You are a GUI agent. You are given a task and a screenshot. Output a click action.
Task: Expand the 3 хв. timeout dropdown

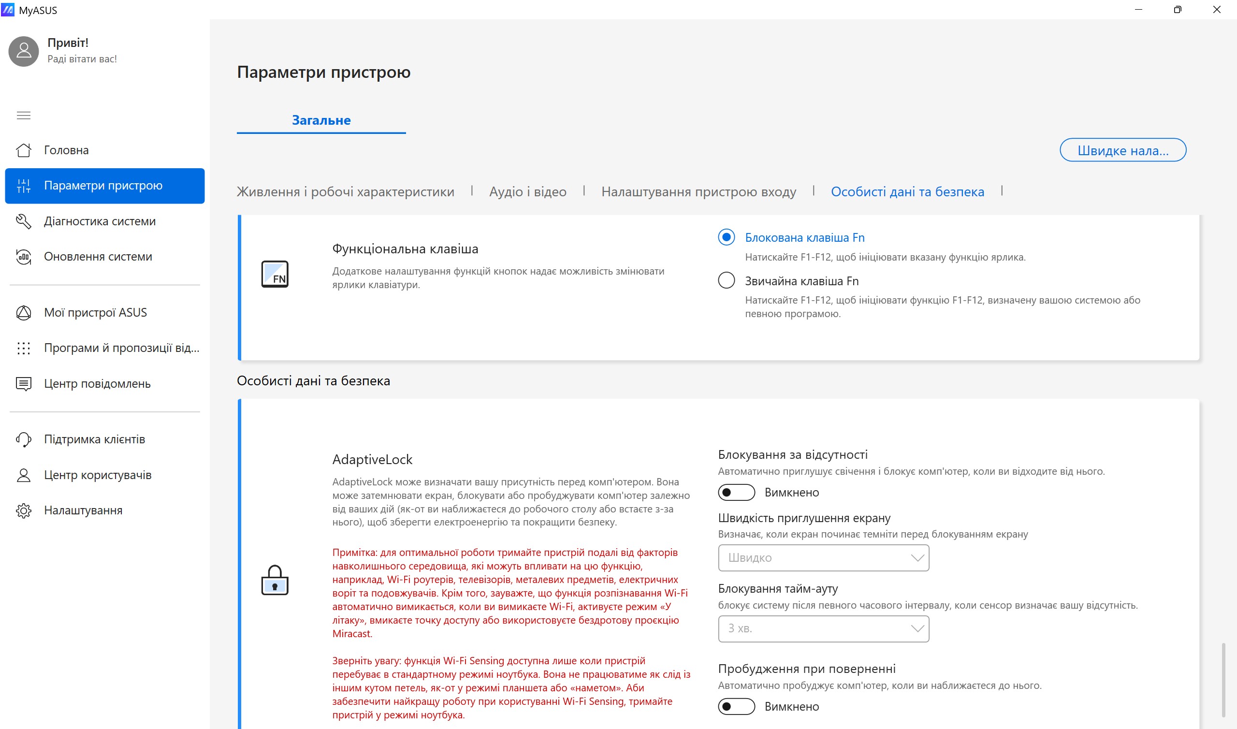point(824,628)
